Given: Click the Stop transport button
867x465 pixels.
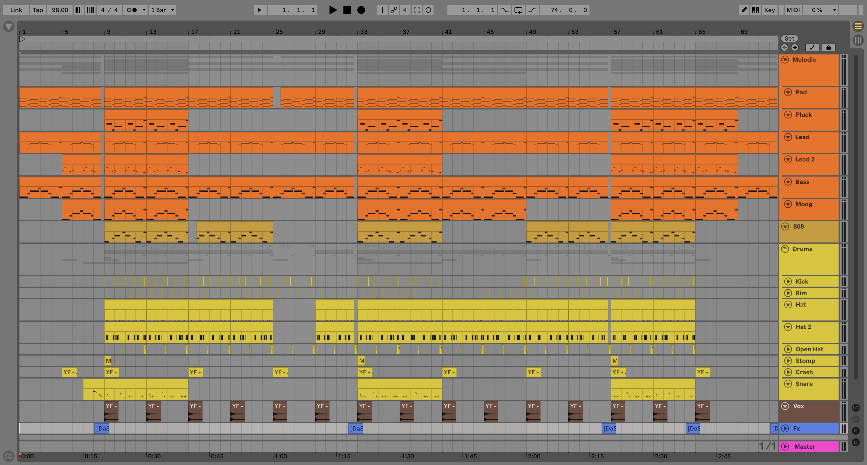Looking at the screenshot, I should click(x=347, y=10).
